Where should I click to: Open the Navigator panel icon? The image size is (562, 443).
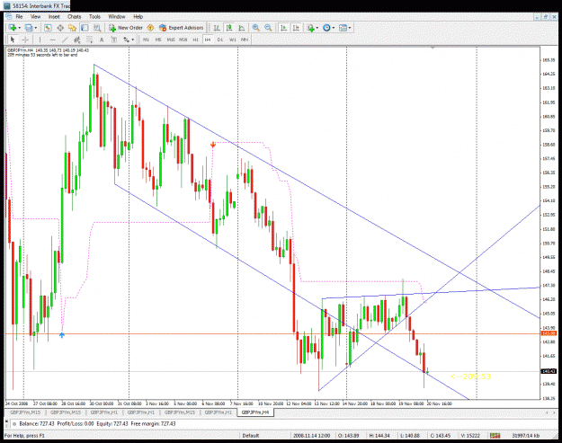click(x=73, y=28)
